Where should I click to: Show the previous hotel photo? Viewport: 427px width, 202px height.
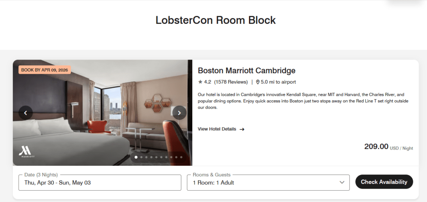tap(25, 113)
